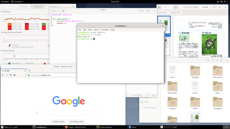Click the Receiving network color icon

(x=9, y=63)
